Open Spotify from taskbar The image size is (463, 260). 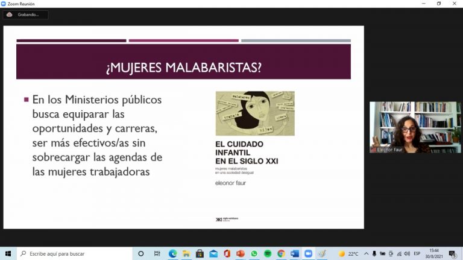tap(268, 253)
